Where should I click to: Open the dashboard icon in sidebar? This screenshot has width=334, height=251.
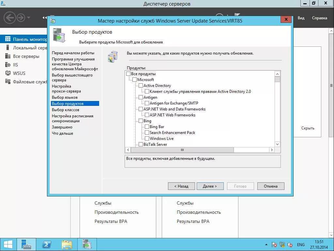(8, 39)
